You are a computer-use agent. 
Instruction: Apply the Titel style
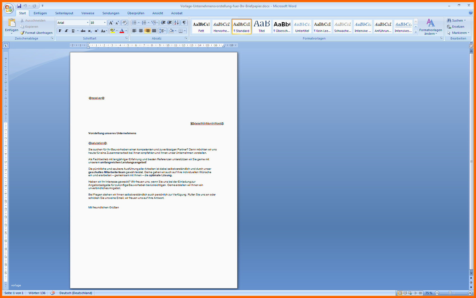click(x=262, y=27)
